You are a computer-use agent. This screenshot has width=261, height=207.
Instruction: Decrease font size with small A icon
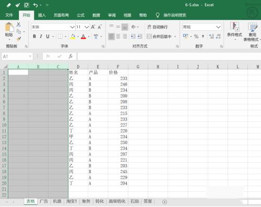coord(100,27)
